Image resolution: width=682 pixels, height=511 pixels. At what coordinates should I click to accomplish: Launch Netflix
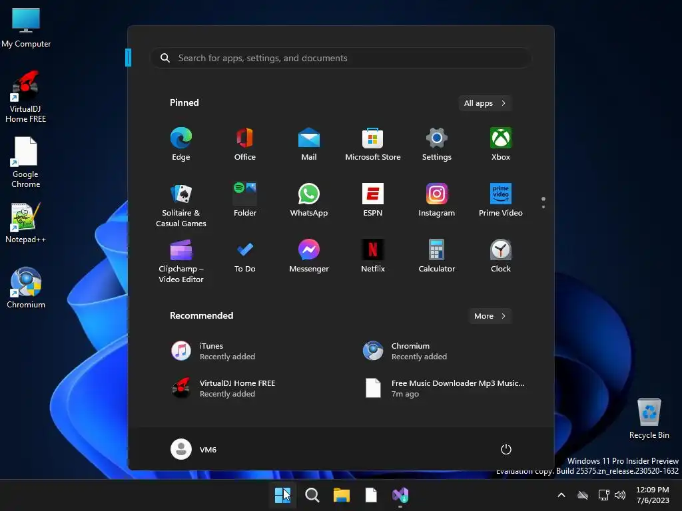[x=373, y=256]
